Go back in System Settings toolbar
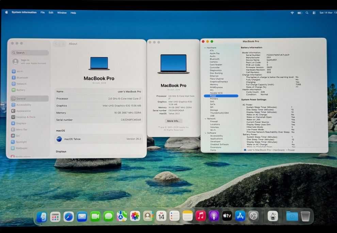The height and width of the screenshot is (233, 337). point(57,44)
